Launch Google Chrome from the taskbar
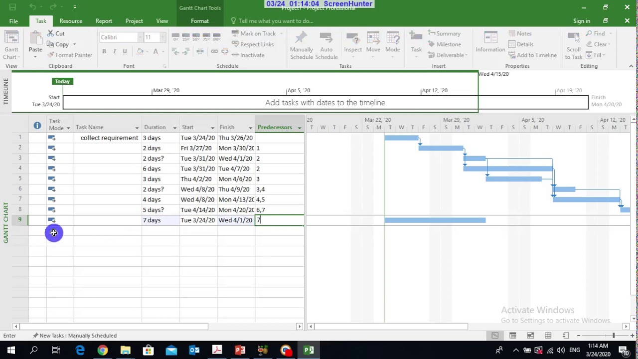This screenshot has width=638, height=359. coord(102,350)
